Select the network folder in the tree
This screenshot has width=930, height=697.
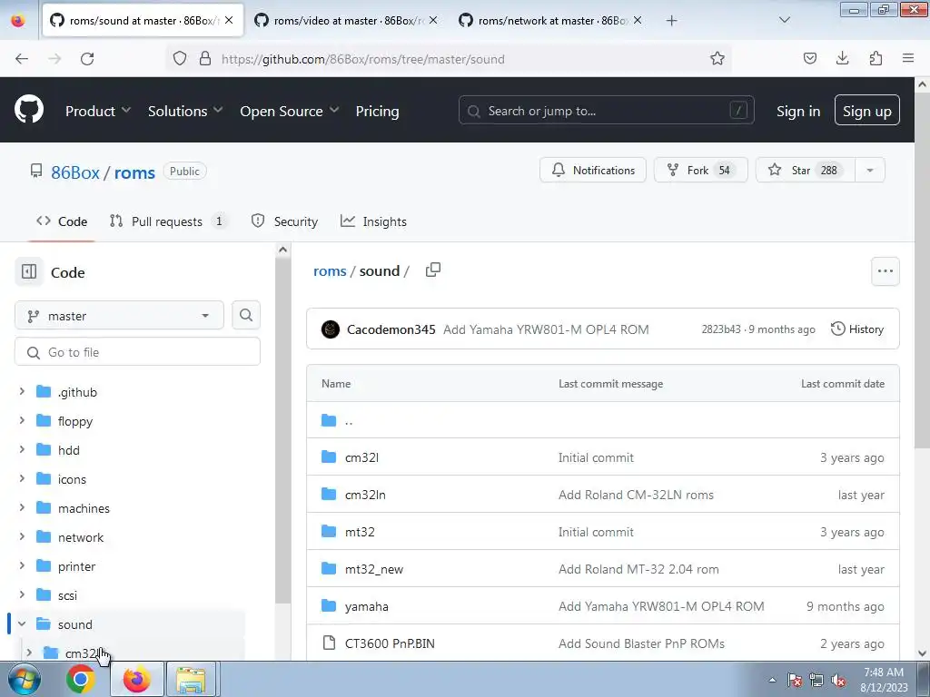[81, 537]
